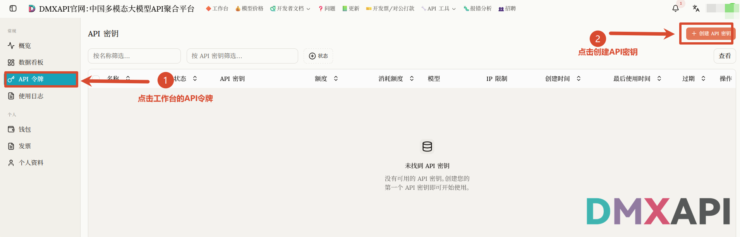The image size is (740, 237).
Task: Sort by the 创建时间 column arrows
Action: (x=579, y=79)
